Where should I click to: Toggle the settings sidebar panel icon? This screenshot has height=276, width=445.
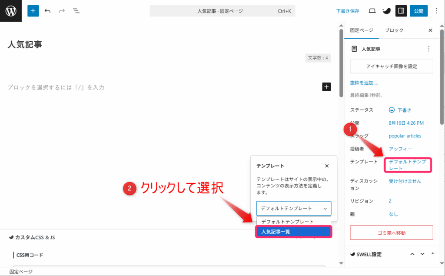[x=401, y=11]
